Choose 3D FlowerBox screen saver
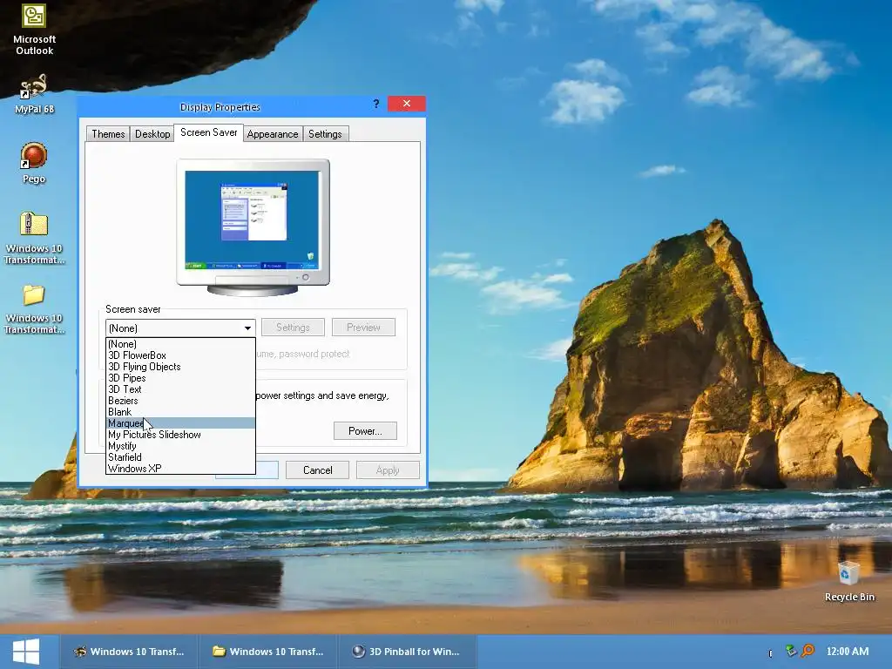Image resolution: width=892 pixels, height=669 pixels. pos(180,355)
